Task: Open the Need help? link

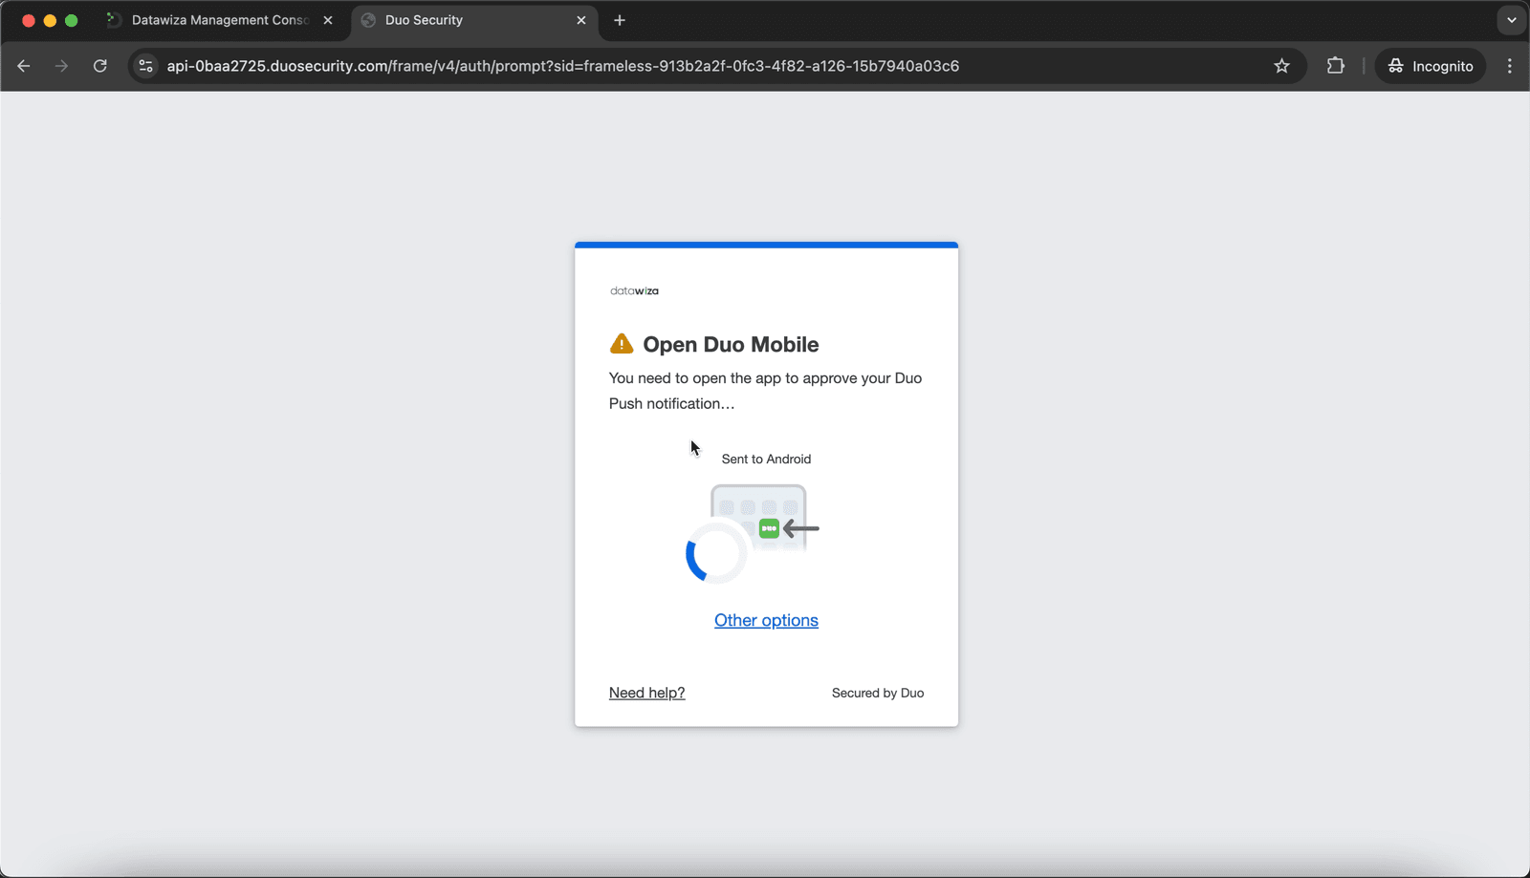Action: [x=647, y=693]
